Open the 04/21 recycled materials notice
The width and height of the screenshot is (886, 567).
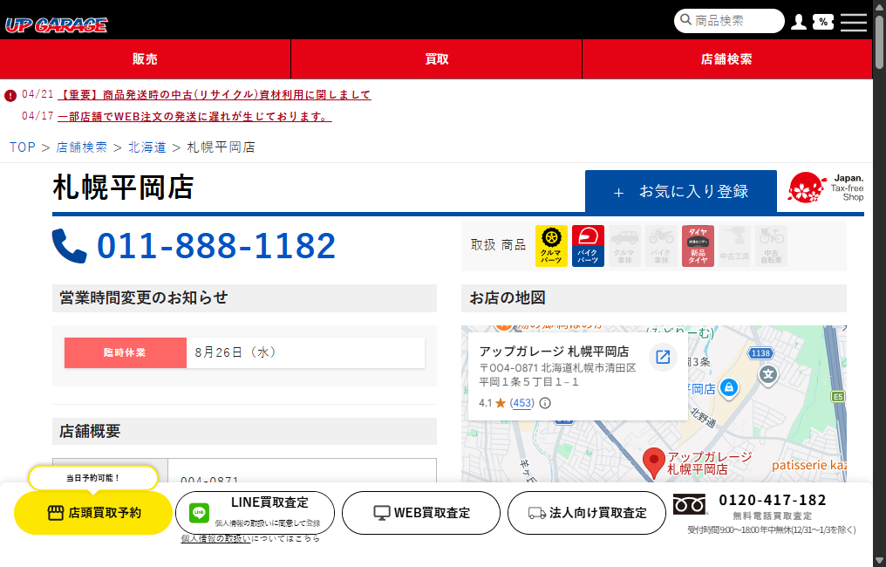(x=215, y=95)
